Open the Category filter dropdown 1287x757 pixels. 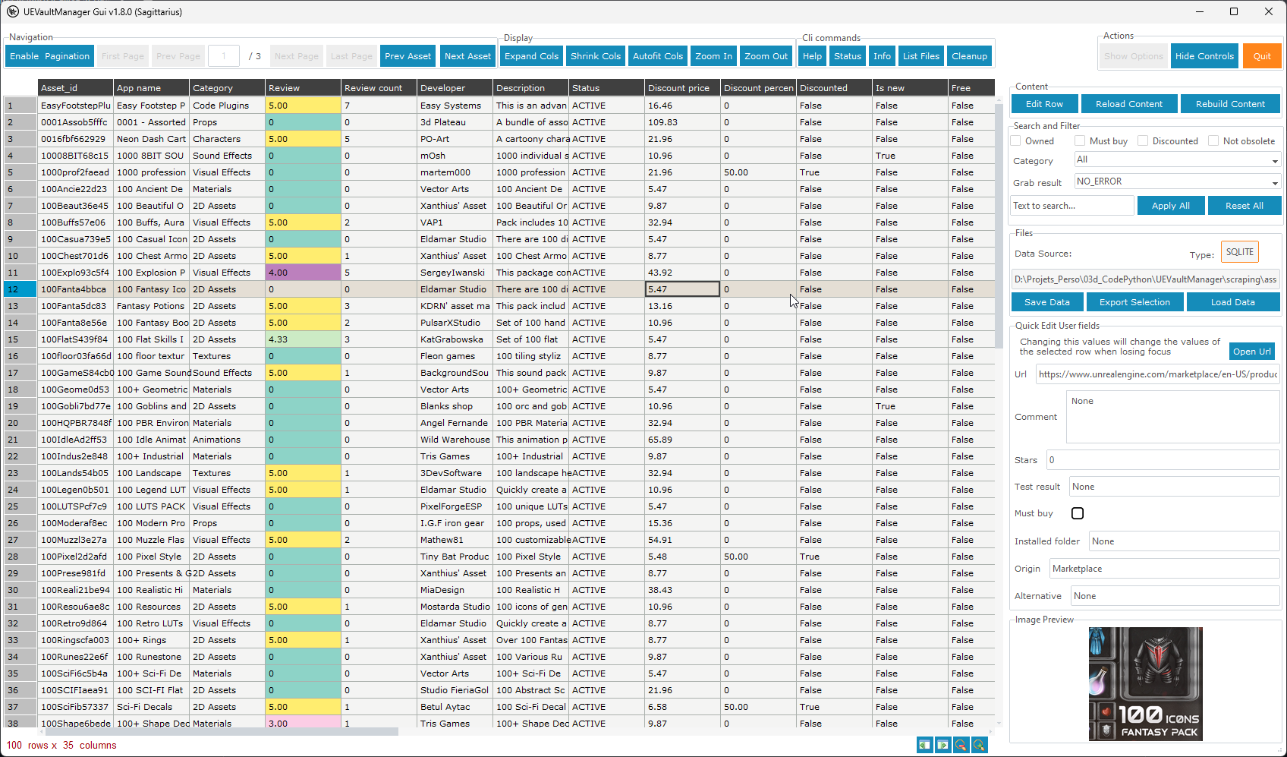point(1178,160)
